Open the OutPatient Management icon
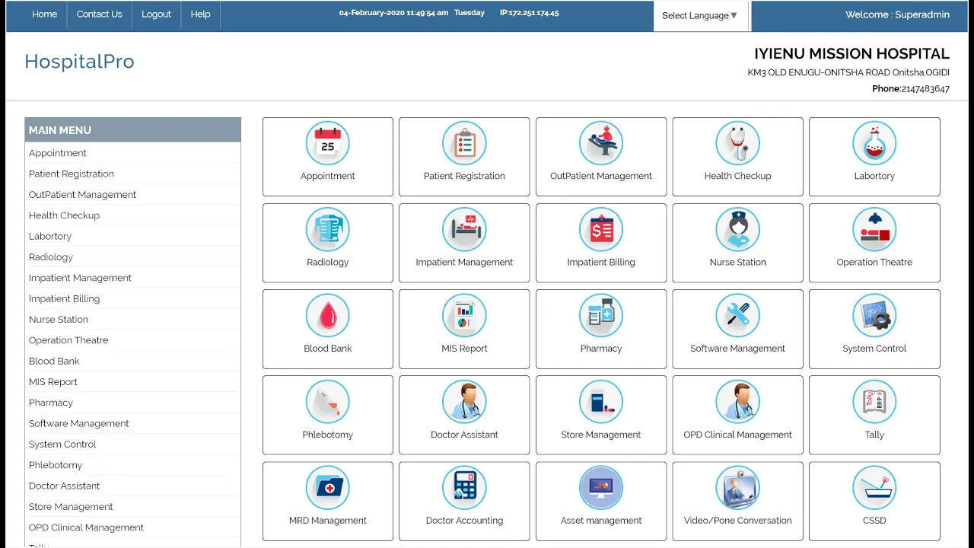 [x=601, y=143]
